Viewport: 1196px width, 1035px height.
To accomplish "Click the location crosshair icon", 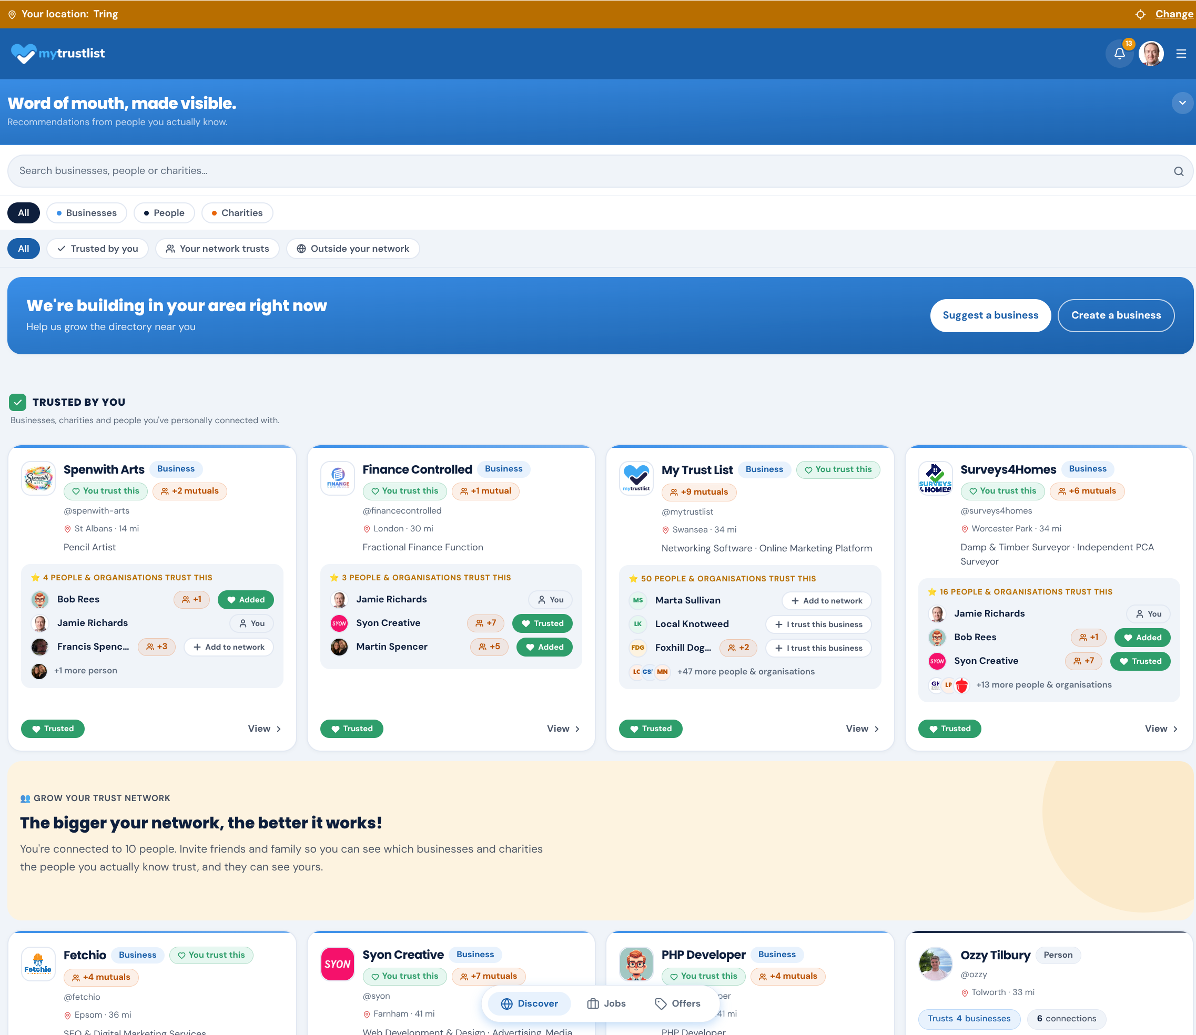I will [x=1140, y=14].
